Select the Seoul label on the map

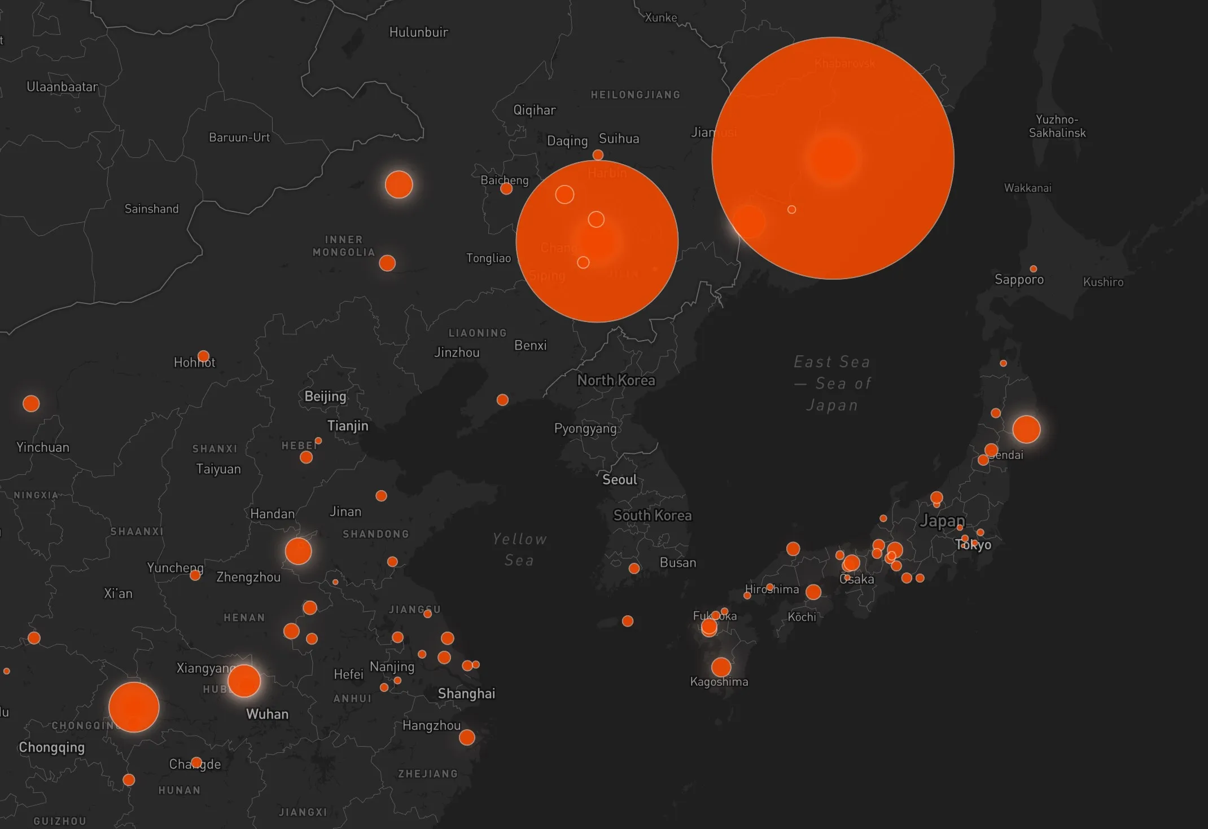pos(619,479)
